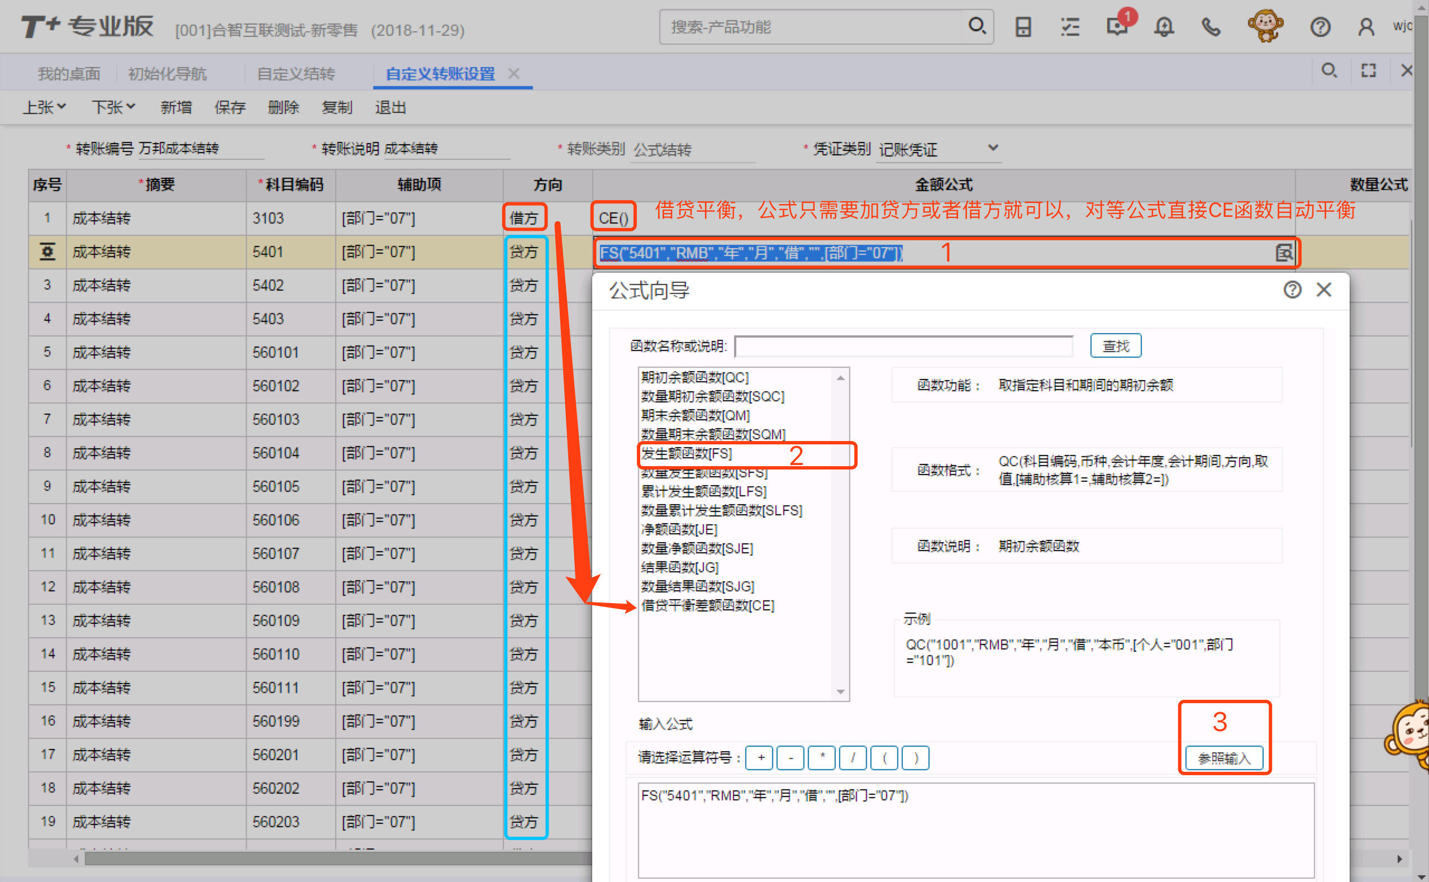
Task: Select 期末余额函数[QM] in the list
Action: tap(695, 415)
